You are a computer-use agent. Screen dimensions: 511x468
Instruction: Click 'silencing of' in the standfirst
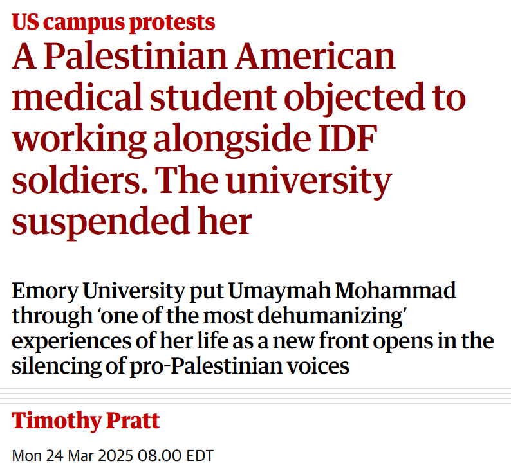[69, 366]
